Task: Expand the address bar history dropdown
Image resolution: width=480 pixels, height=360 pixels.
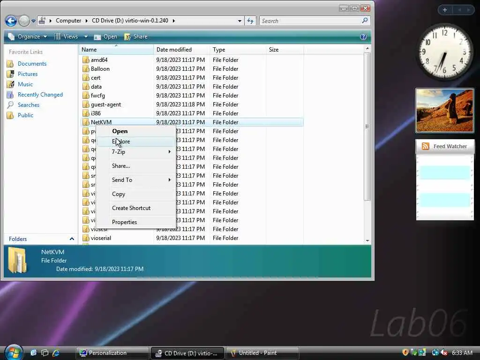Action: click(240, 21)
